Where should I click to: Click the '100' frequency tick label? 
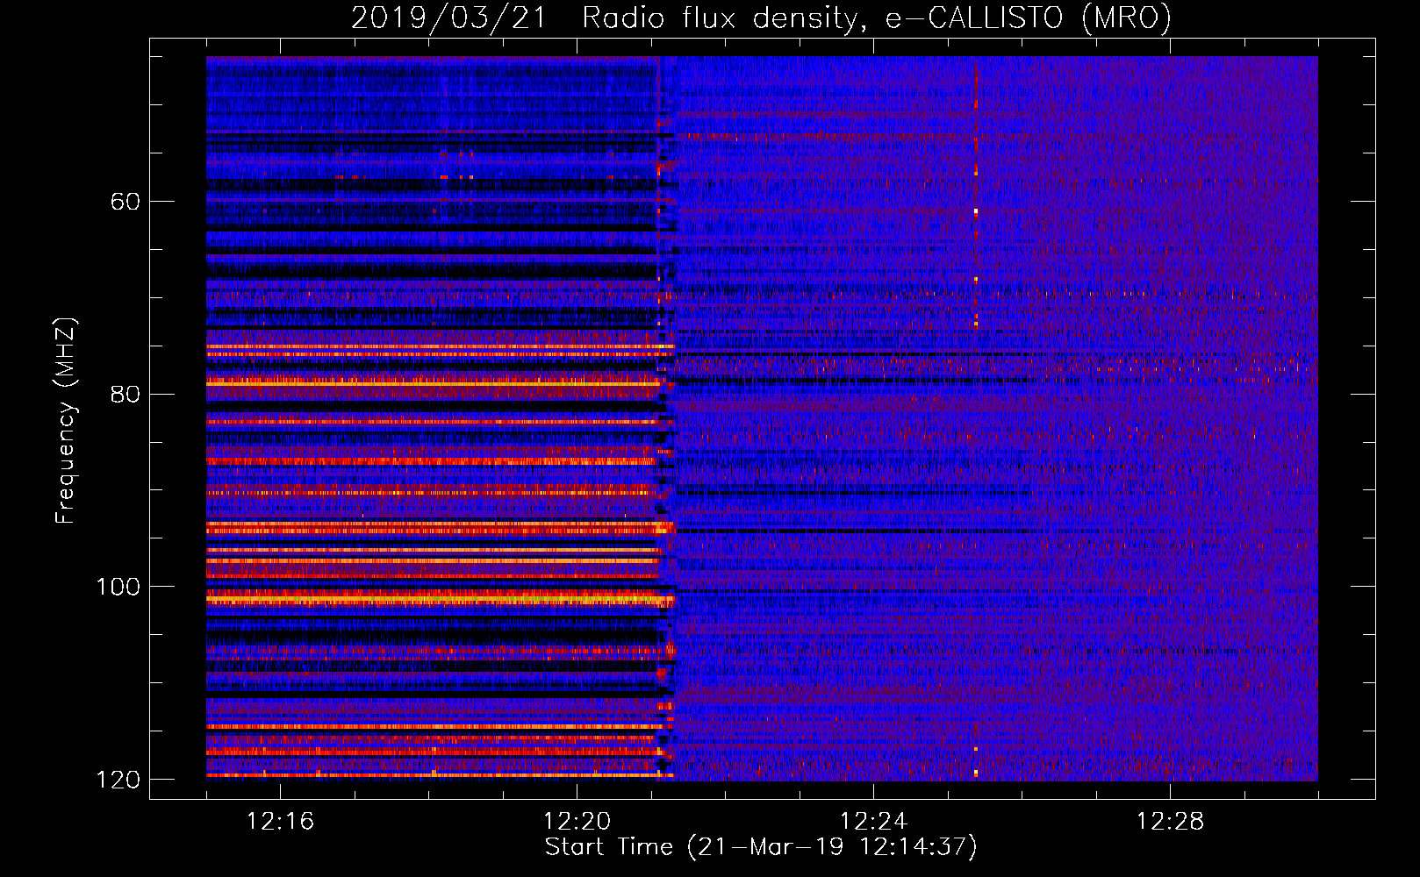118,587
